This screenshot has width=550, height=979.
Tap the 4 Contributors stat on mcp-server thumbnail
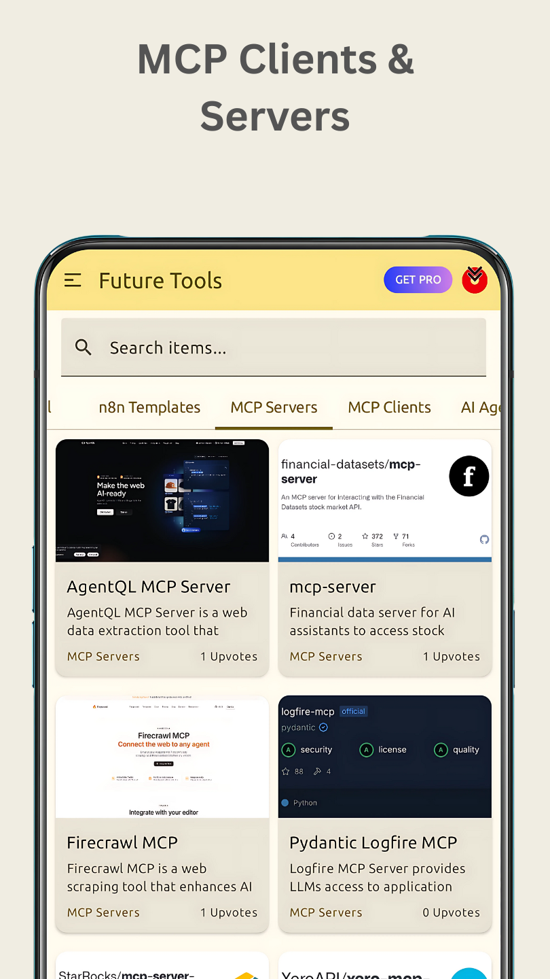[299, 540]
